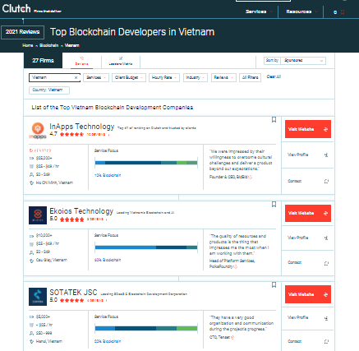Bookmark Ekoios Technology
This screenshot has width=359, height=351.
(274, 205)
